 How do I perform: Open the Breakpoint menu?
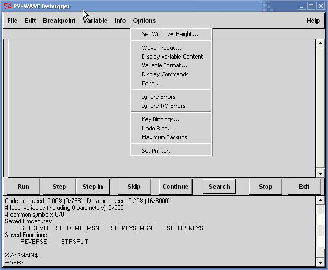59,21
